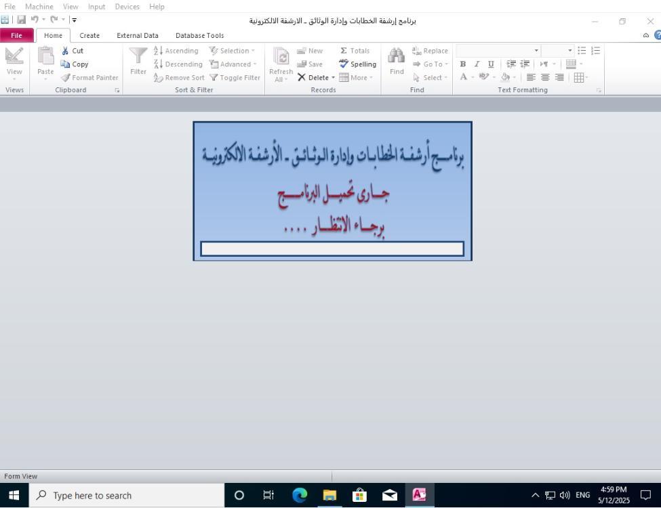
Task: Click the Undo button in Quick Access
Action: [x=35, y=20]
